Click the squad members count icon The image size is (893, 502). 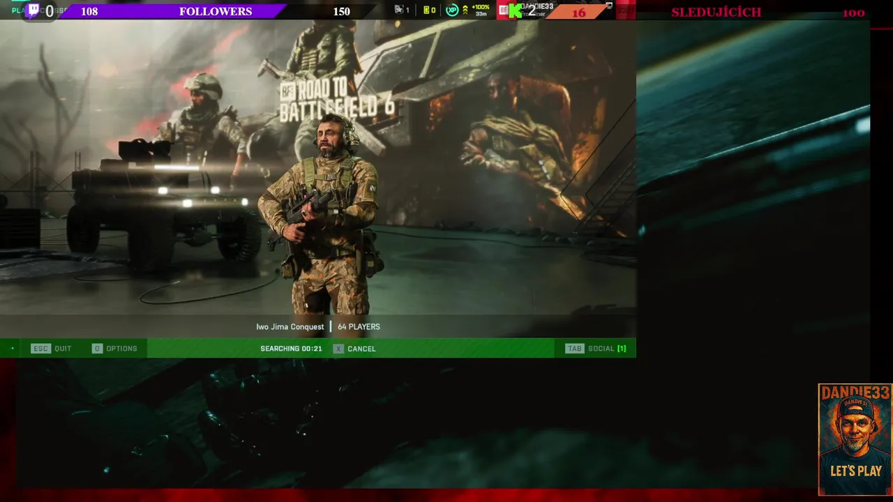point(402,10)
